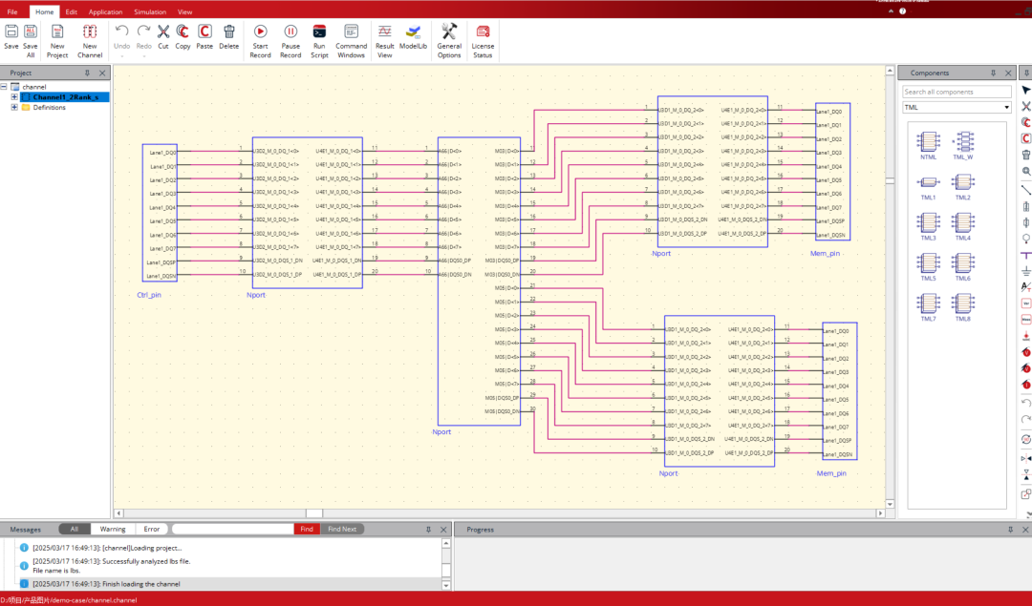1032x606 pixels.
Task: Pick the NTML component icon
Action: (x=928, y=141)
